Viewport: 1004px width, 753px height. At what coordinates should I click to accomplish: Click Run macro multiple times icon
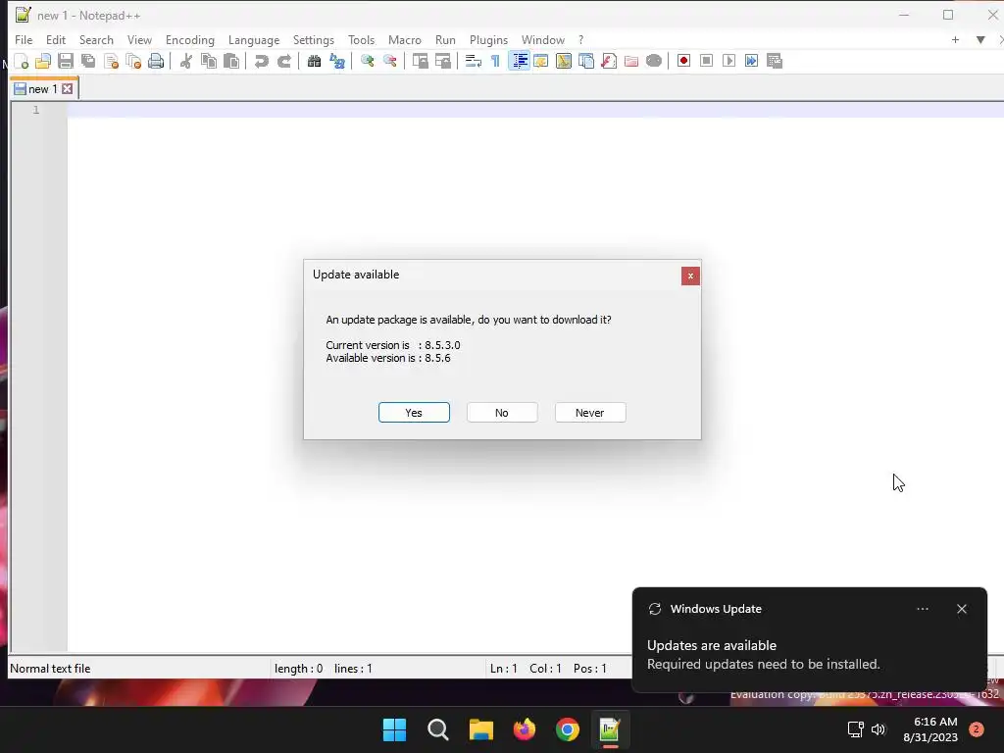click(752, 61)
